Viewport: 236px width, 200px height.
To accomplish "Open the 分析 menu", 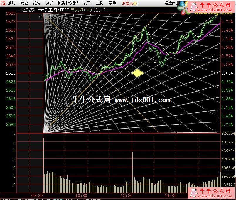I will click(x=50, y=3).
